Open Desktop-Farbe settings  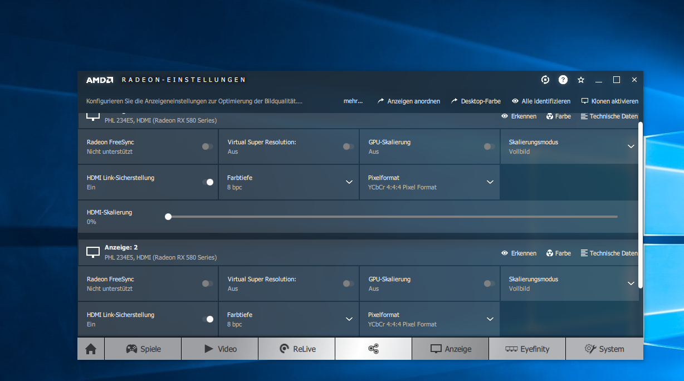click(476, 101)
